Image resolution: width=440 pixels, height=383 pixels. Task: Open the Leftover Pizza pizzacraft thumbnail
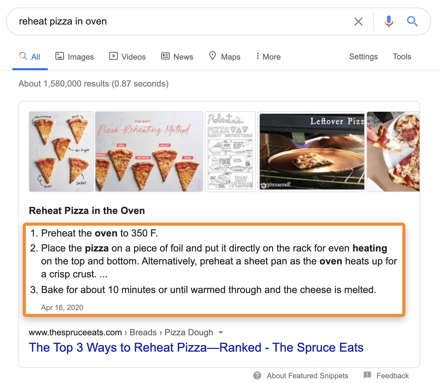pos(311,152)
